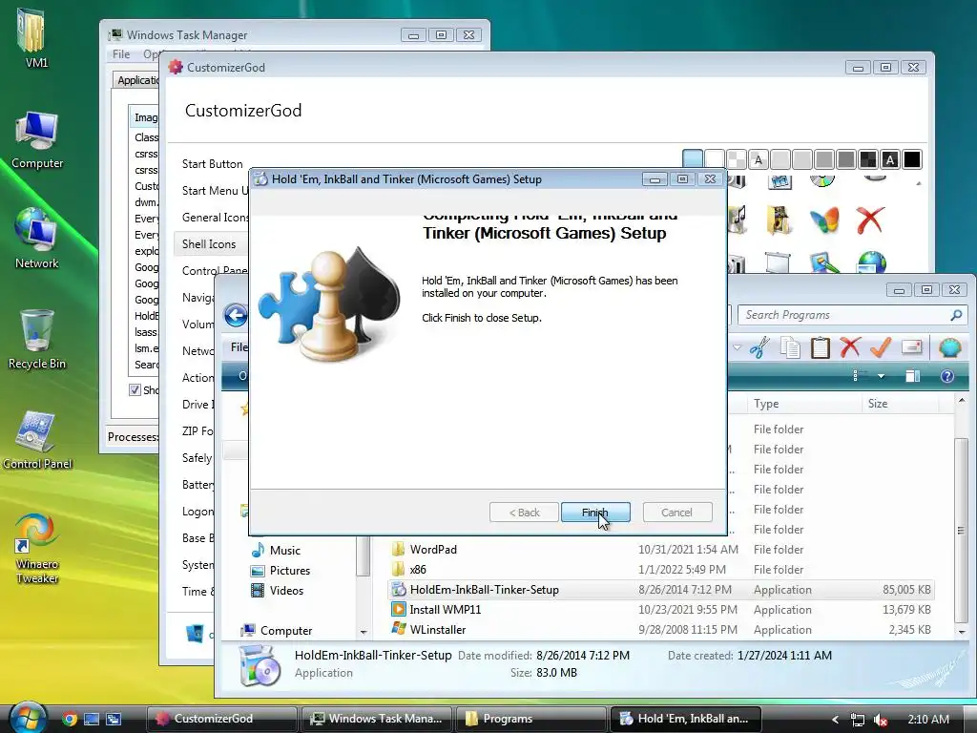The height and width of the screenshot is (733, 977).
Task: Click the red X Delete icon in Programs toolbar
Action: pos(850,347)
